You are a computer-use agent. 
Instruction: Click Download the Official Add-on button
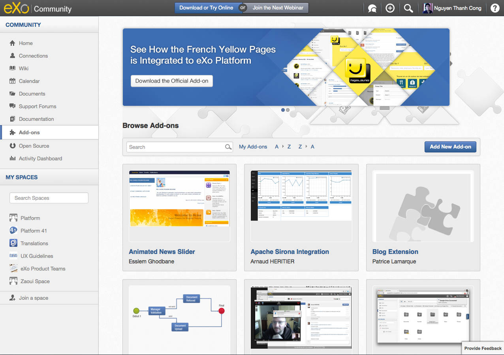point(171,81)
